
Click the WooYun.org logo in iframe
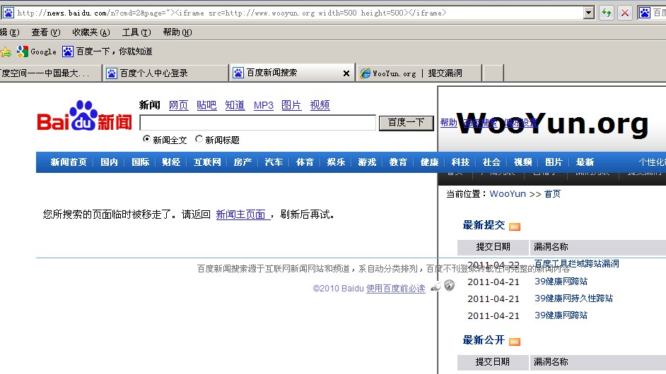552,123
